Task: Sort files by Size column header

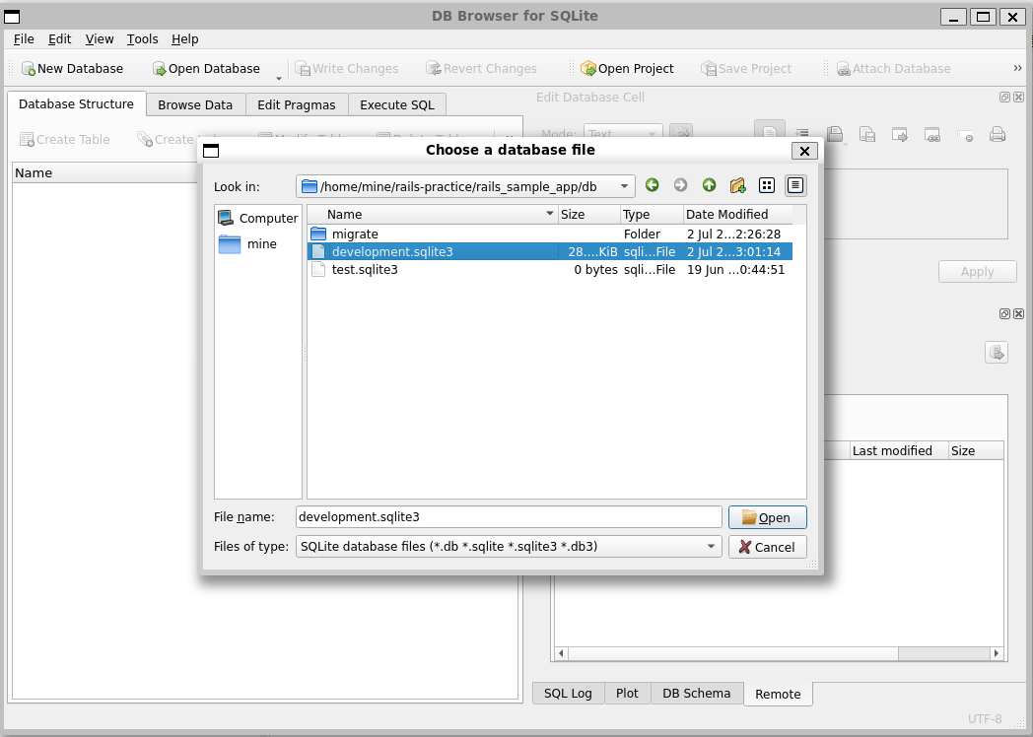Action: (x=589, y=214)
